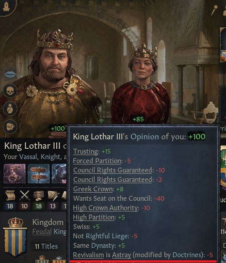Click the diplomacy scroll skill icon
Screen dimensions: 226x263
pyautogui.click(x=10, y=196)
